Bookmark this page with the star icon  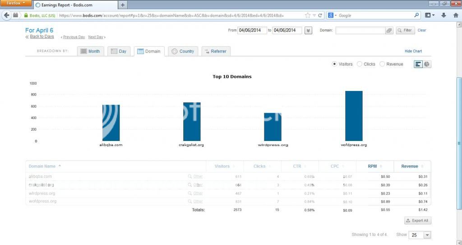click(307, 15)
